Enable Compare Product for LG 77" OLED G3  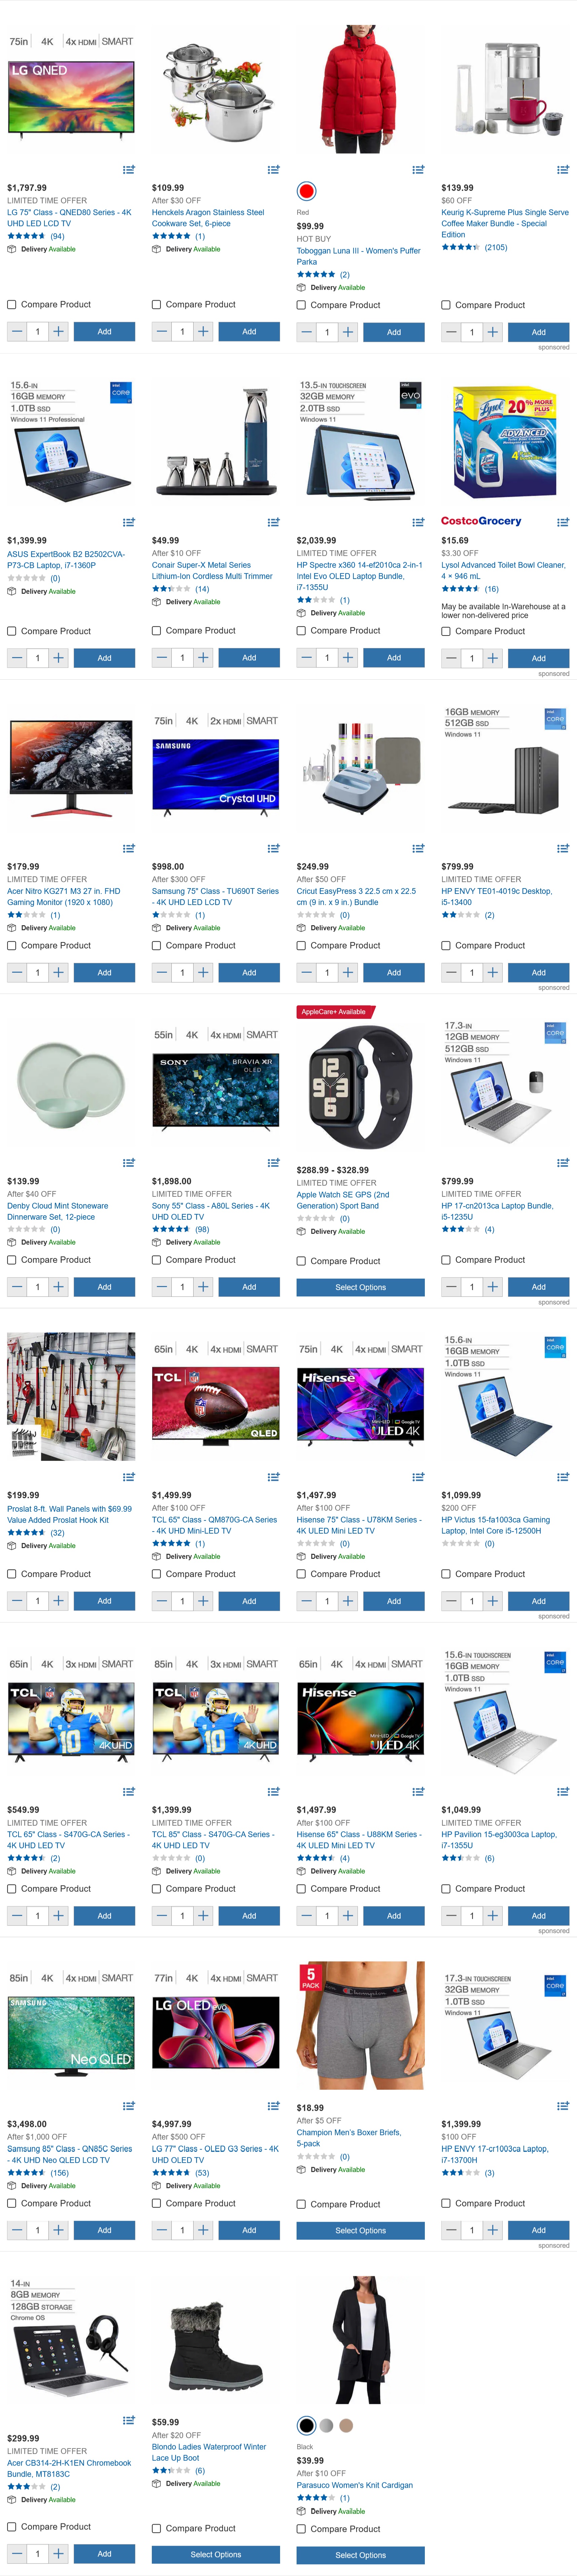[x=157, y=2203]
